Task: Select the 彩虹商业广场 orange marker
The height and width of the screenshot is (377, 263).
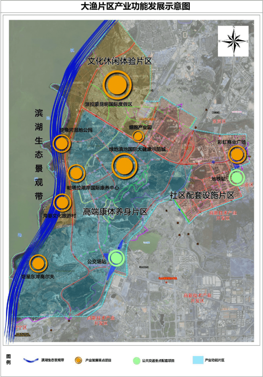Action: (x=237, y=154)
